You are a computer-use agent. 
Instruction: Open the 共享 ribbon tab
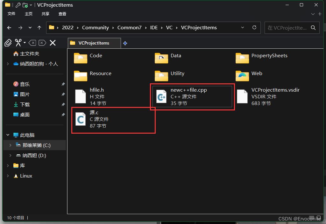(45, 14)
